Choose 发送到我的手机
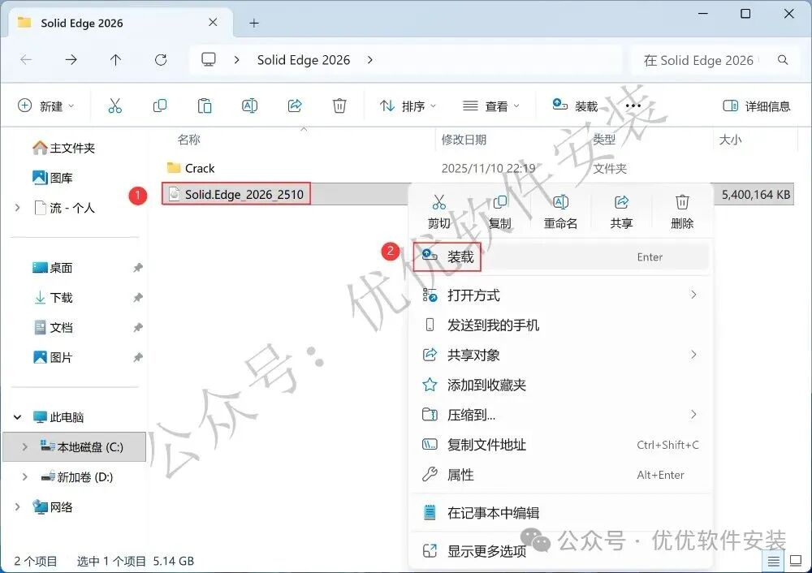The image size is (812, 573). tap(561, 325)
